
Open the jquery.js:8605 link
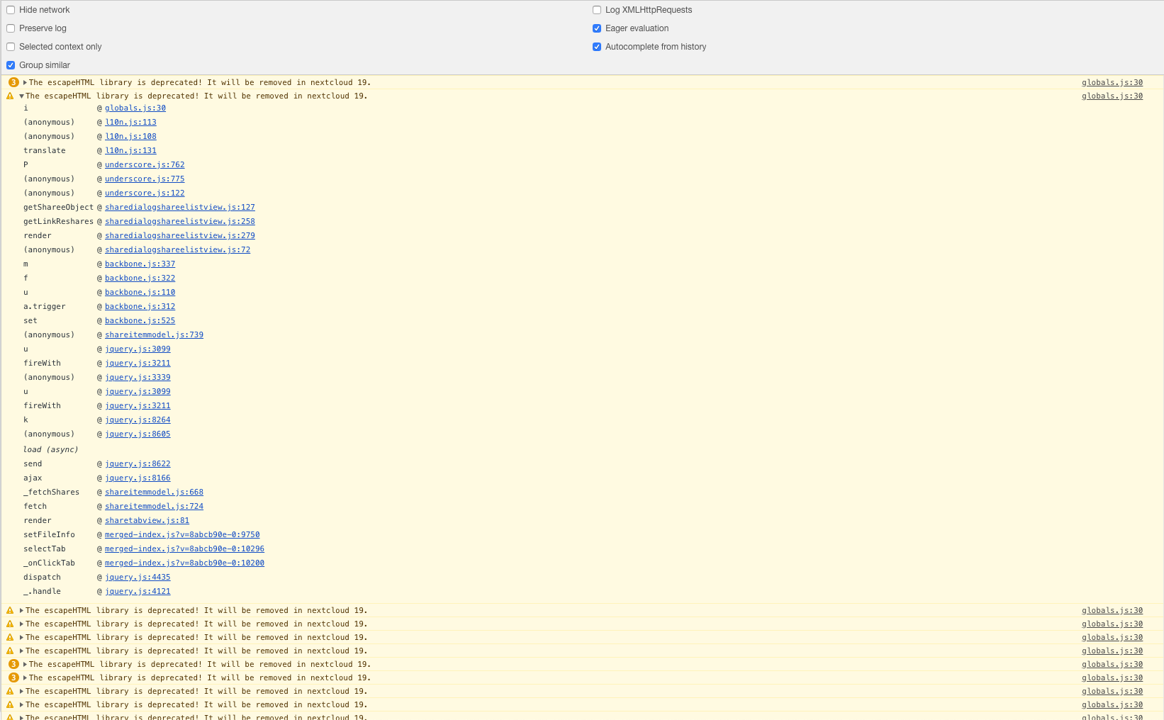point(138,434)
